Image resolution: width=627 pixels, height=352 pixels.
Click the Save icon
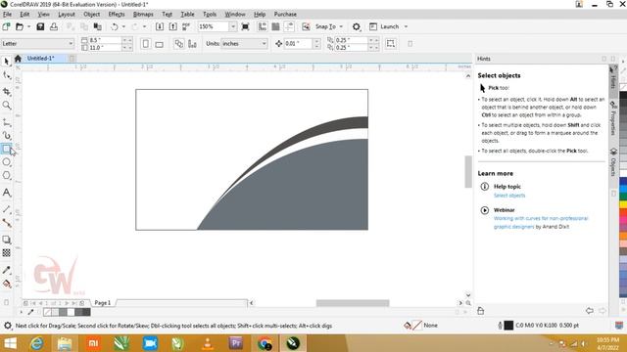click(x=40, y=26)
